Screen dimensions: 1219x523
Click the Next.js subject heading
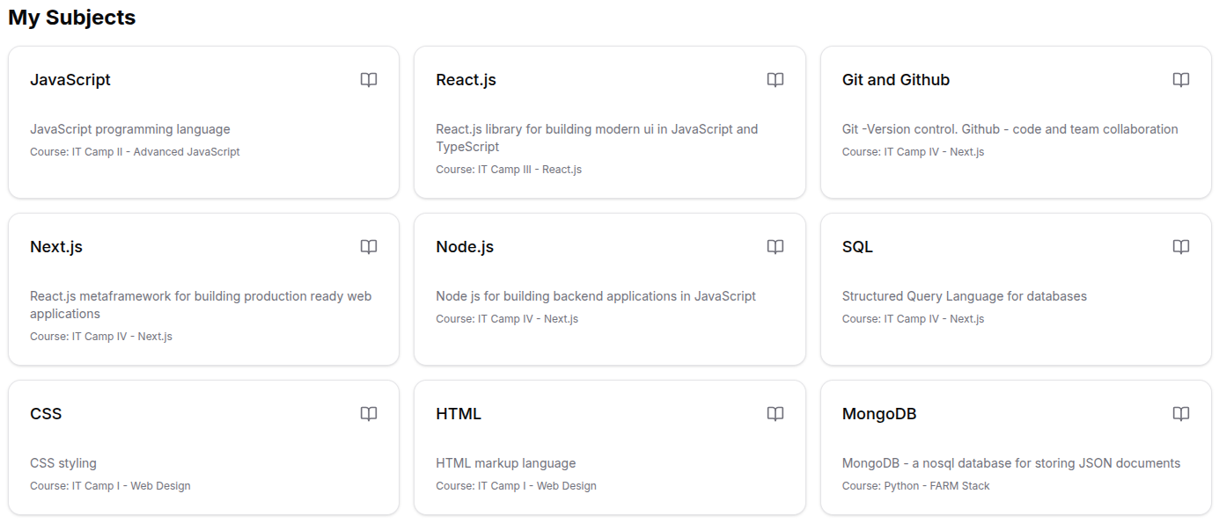point(56,247)
